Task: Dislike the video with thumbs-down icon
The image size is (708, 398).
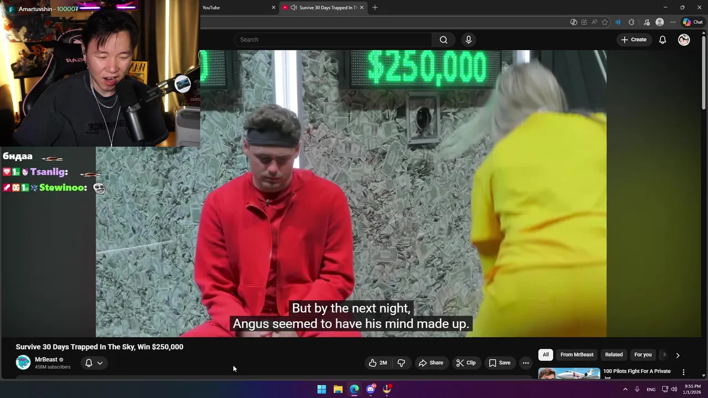Action: pyautogui.click(x=402, y=363)
